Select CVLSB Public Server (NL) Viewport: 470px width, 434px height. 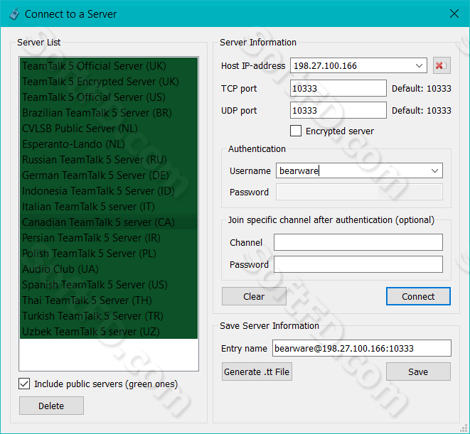point(109,128)
